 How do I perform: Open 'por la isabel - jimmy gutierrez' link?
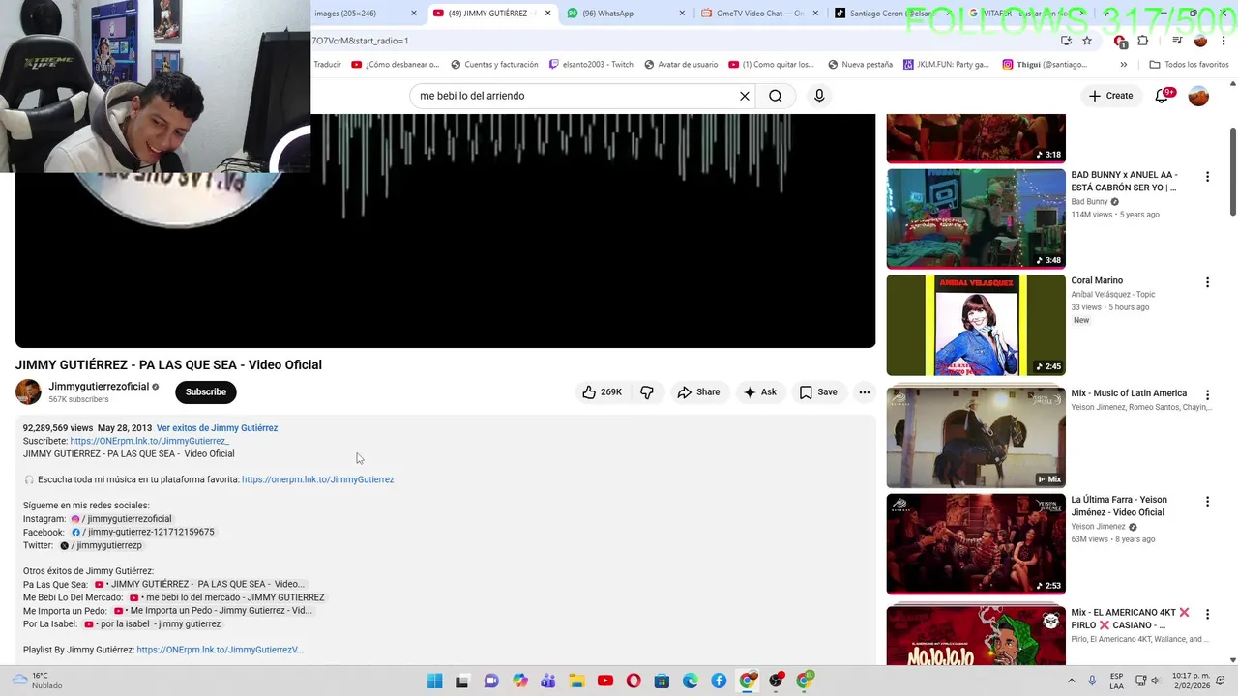[153, 623]
